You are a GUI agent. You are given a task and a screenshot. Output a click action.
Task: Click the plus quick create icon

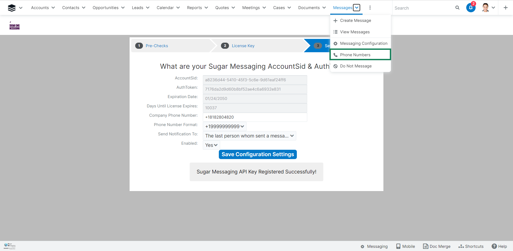pyautogui.click(x=505, y=8)
